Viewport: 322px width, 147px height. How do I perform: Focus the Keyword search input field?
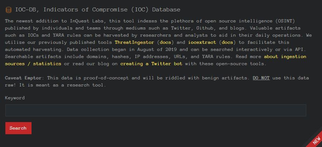156,110
